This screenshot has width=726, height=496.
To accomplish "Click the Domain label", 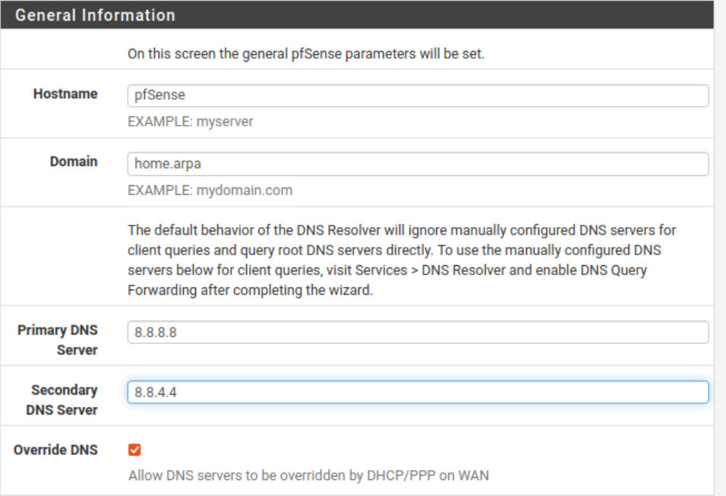I will click(x=74, y=162).
